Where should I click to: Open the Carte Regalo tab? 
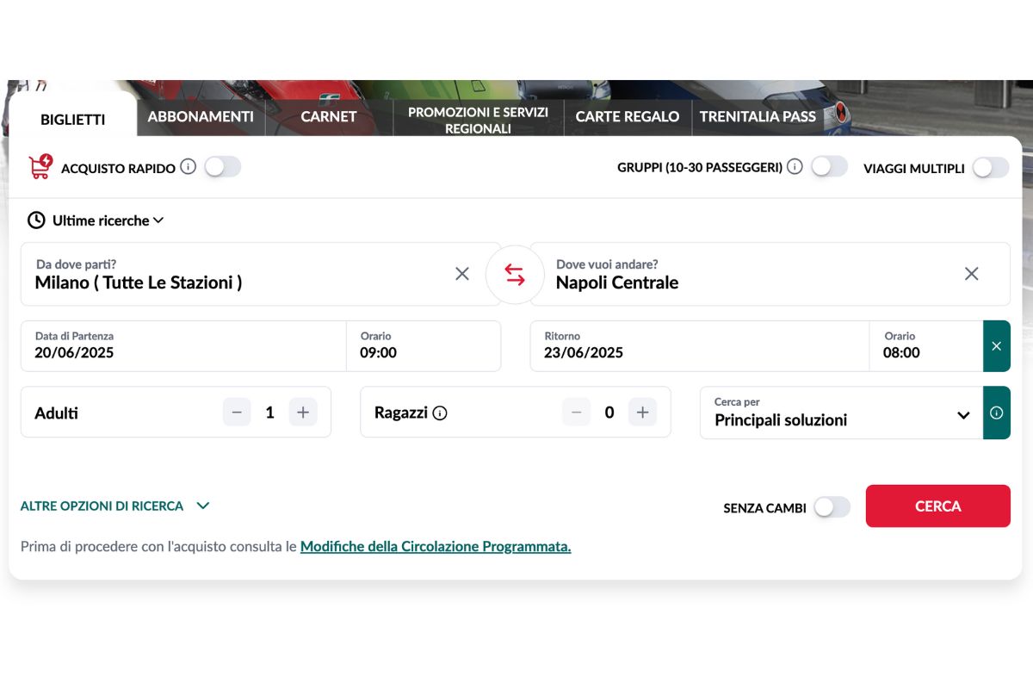point(628,116)
